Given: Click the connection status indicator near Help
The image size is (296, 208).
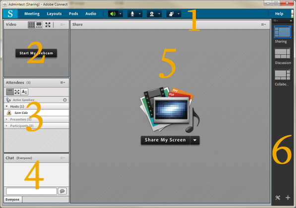Looking at the screenshot, I should click(293, 14).
